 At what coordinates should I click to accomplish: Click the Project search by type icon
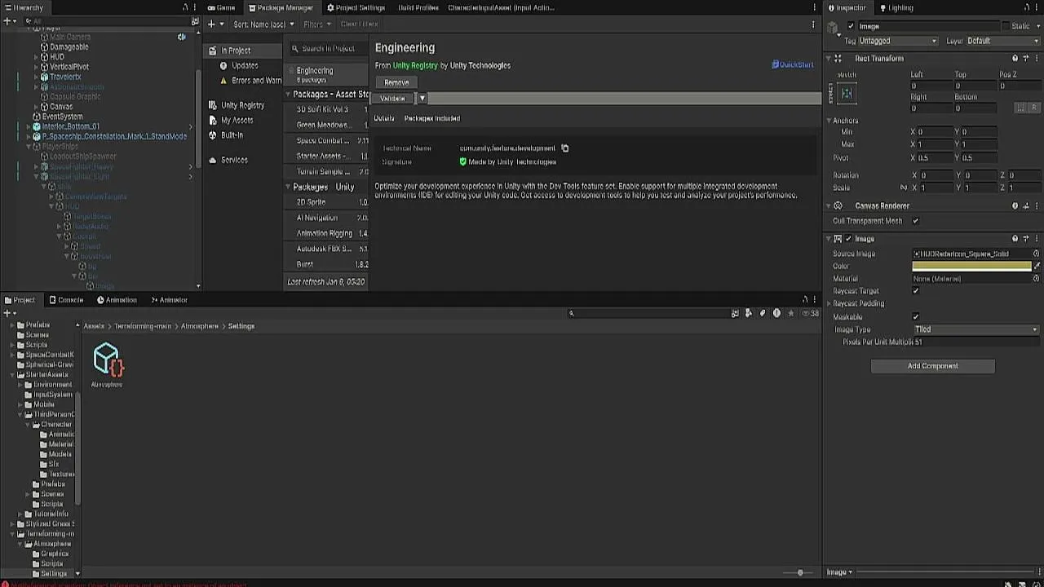pos(748,313)
